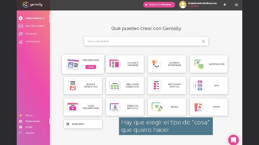Select the Video Presentación card
This screenshot has height=145, width=259.
point(83,107)
